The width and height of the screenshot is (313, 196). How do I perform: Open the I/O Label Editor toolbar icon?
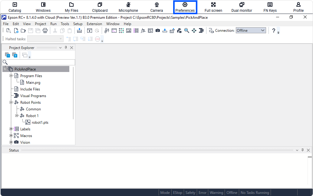tap(136, 31)
